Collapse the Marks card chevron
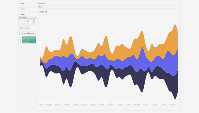Viewport: 199px width, 113px height. (20, 14)
